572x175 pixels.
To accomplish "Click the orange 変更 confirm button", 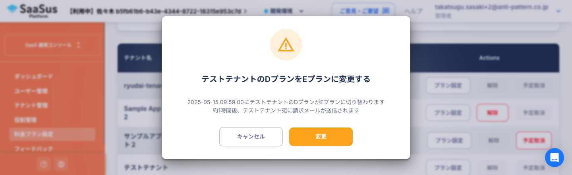I will (x=321, y=137).
